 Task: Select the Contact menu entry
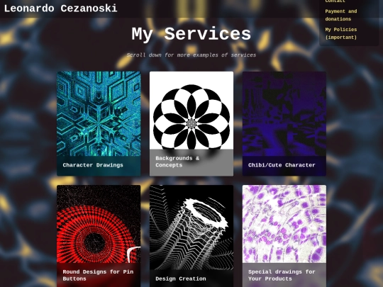[335, 1]
